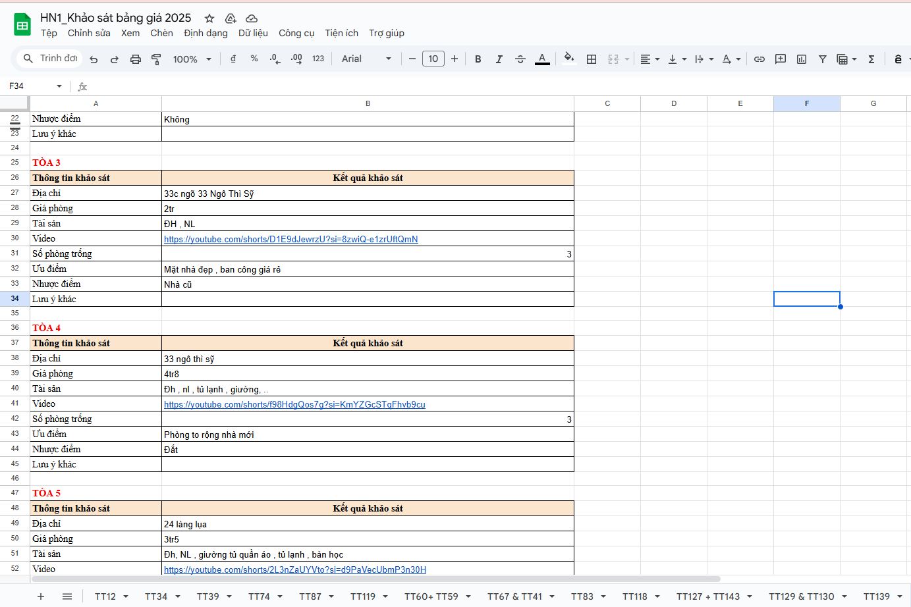This screenshot has height=607, width=911.
Task: Click the font size input box
Action: pos(433,59)
